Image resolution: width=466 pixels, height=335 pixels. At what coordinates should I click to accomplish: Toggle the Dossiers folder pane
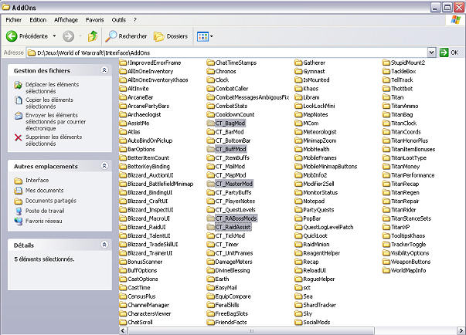click(171, 36)
